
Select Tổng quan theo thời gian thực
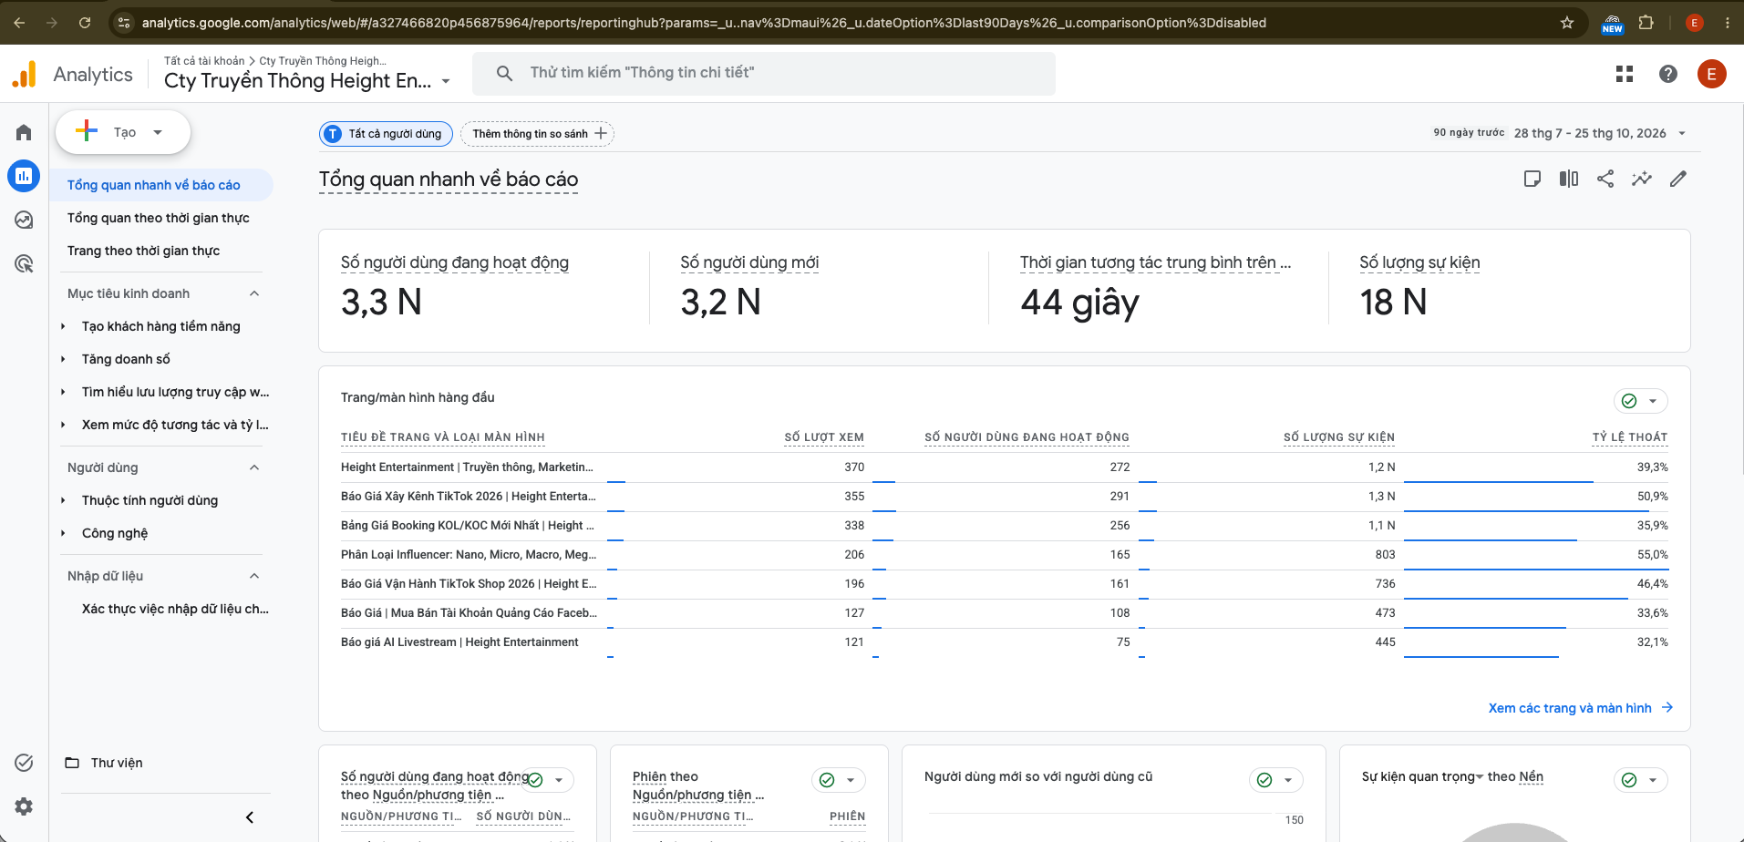click(159, 218)
